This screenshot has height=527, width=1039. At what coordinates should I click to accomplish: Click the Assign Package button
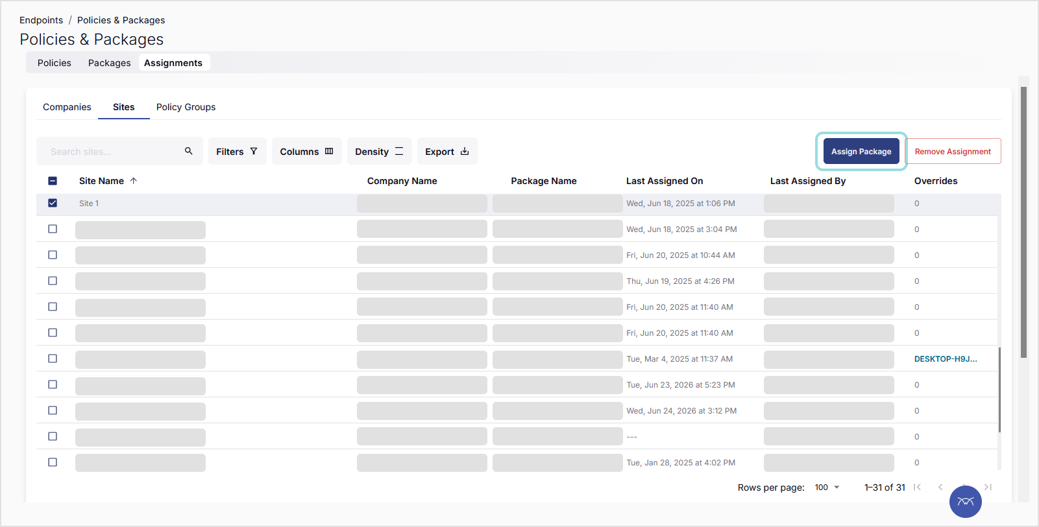coord(861,151)
